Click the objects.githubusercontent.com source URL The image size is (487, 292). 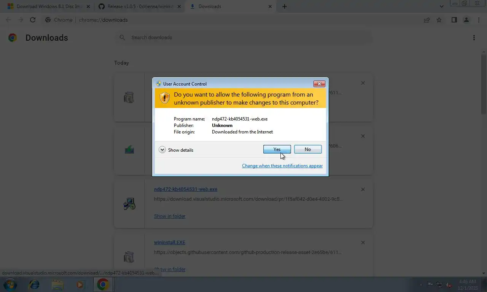click(x=248, y=252)
